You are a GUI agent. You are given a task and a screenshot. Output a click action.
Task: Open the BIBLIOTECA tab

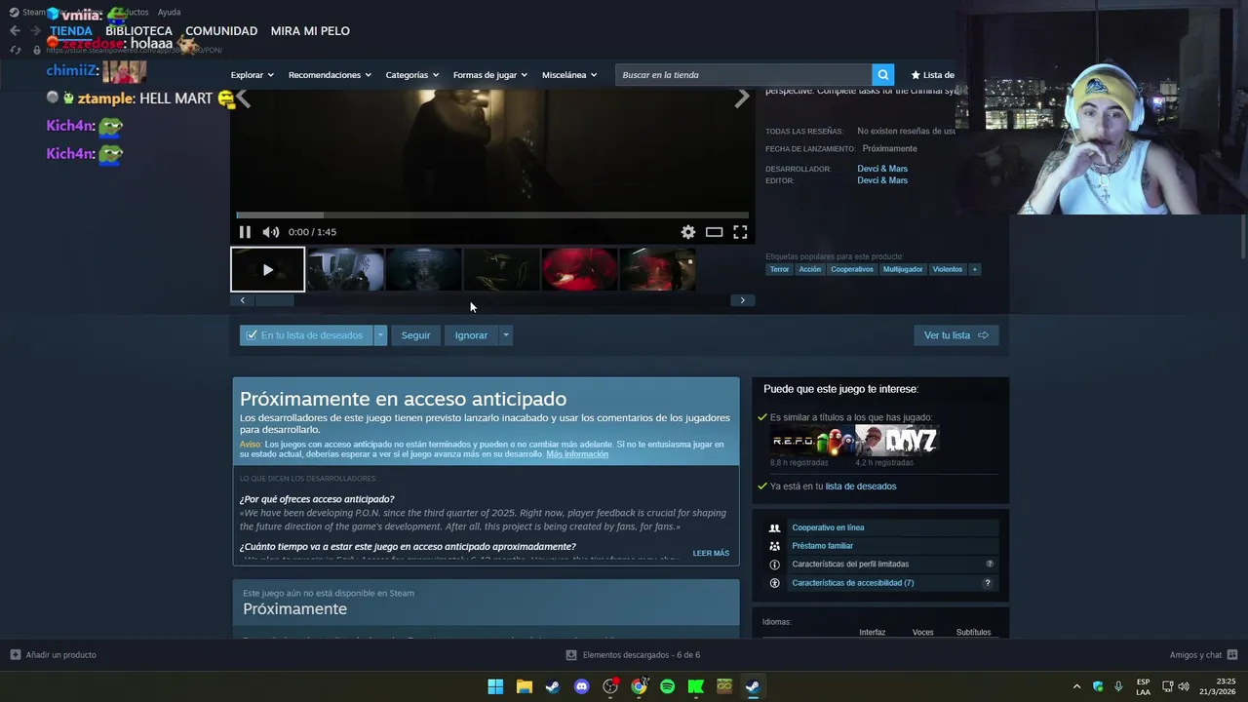coord(138,31)
